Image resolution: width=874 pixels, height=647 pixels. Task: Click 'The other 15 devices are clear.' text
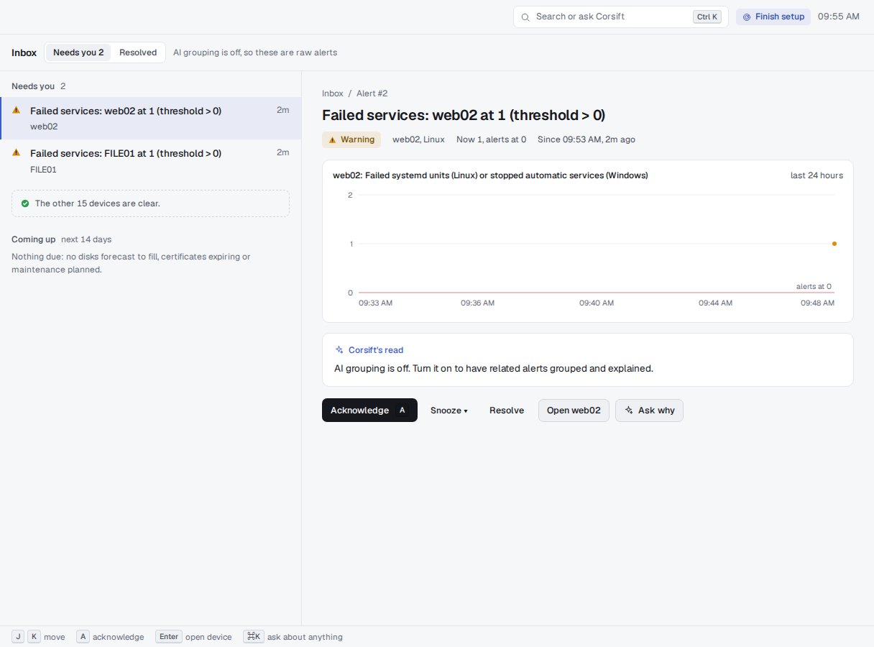point(98,203)
